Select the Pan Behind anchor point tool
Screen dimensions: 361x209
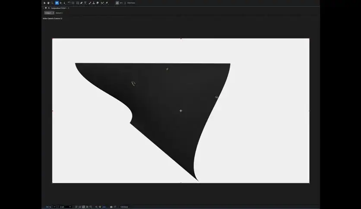click(x=73, y=3)
